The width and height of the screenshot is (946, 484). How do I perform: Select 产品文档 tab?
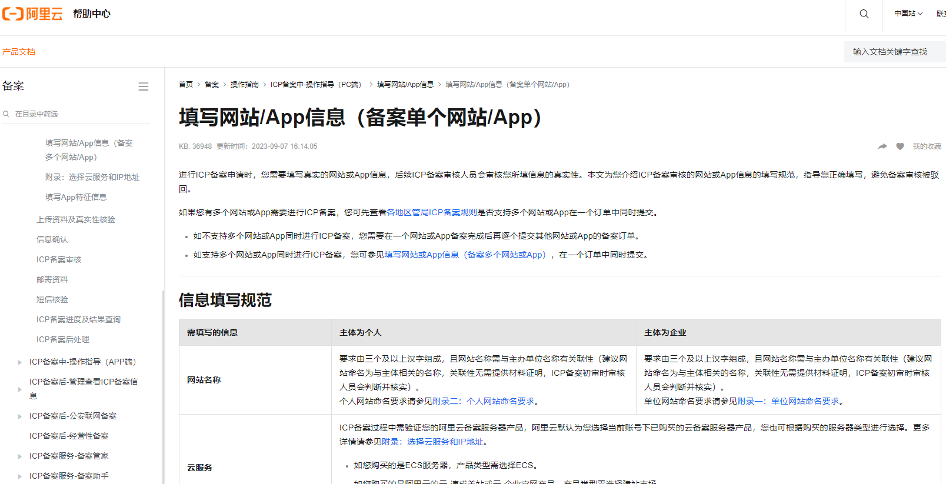click(18, 52)
